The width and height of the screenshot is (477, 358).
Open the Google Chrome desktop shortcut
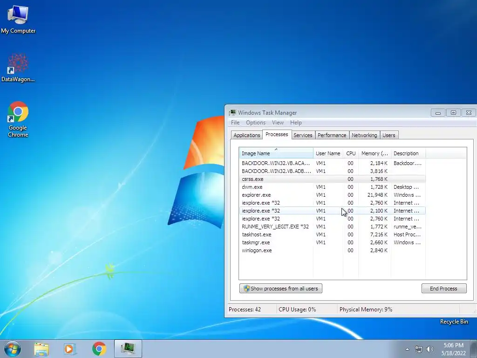tap(18, 119)
